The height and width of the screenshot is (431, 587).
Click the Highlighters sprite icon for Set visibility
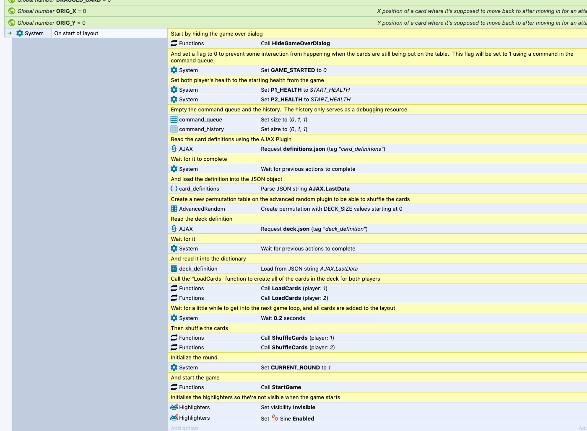tap(174, 407)
